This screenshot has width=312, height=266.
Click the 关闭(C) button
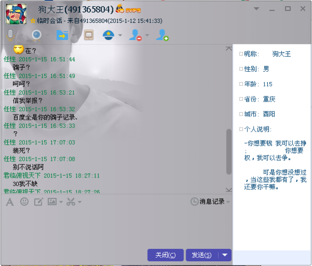[165, 255]
